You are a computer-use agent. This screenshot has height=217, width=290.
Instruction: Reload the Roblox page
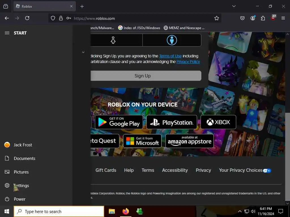pos(27,18)
